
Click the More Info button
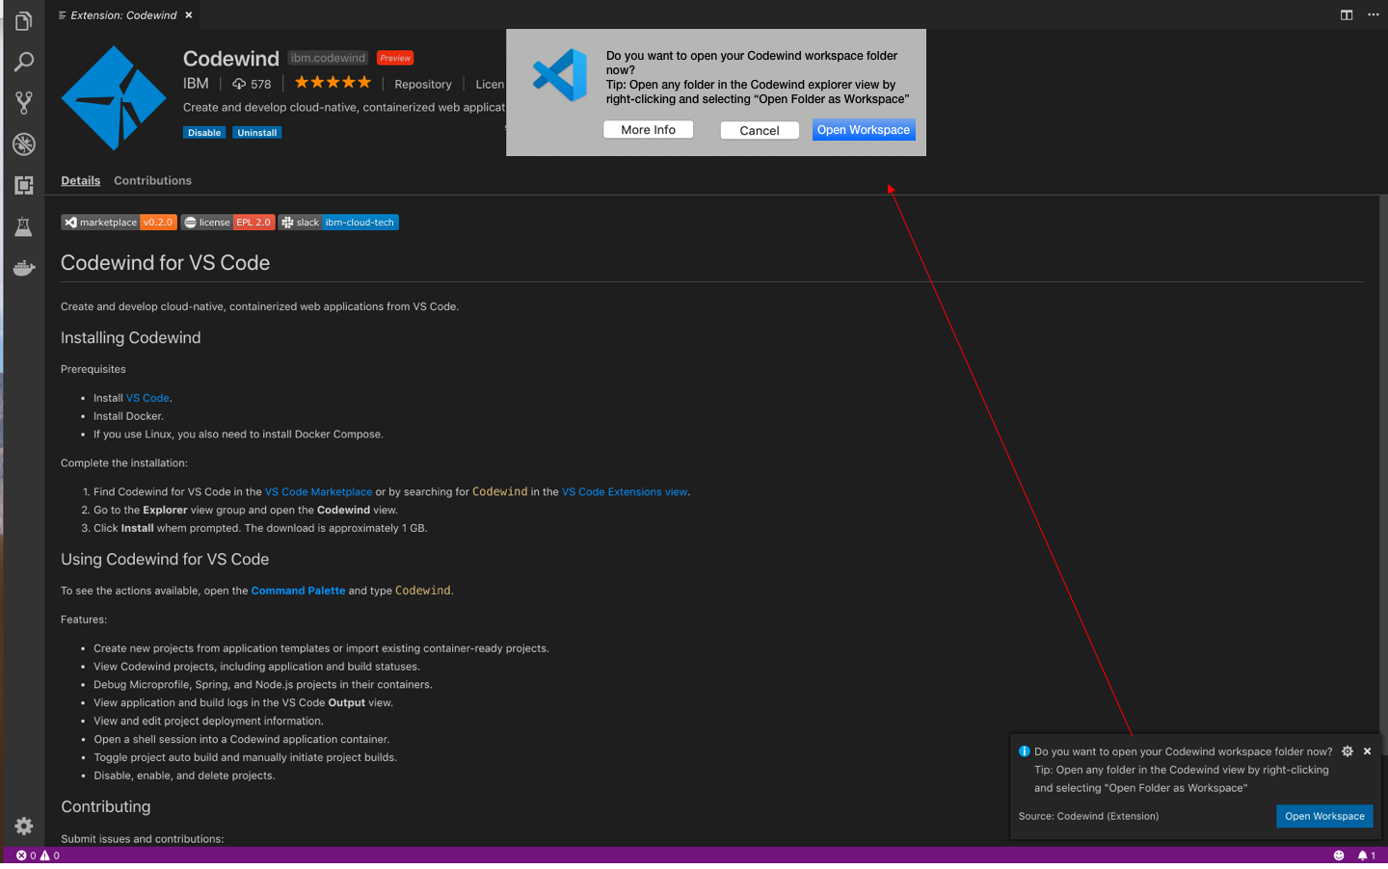[648, 129]
